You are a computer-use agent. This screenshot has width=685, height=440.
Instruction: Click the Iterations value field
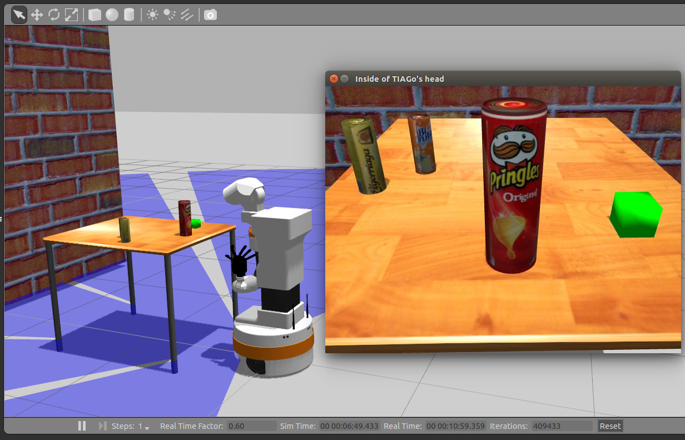pos(562,426)
